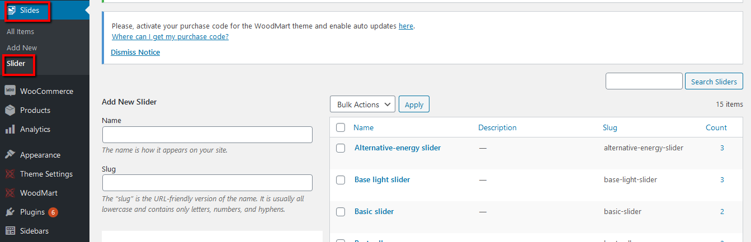
Task: Click the WooCommerce icon in sidebar
Action: (x=10, y=91)
